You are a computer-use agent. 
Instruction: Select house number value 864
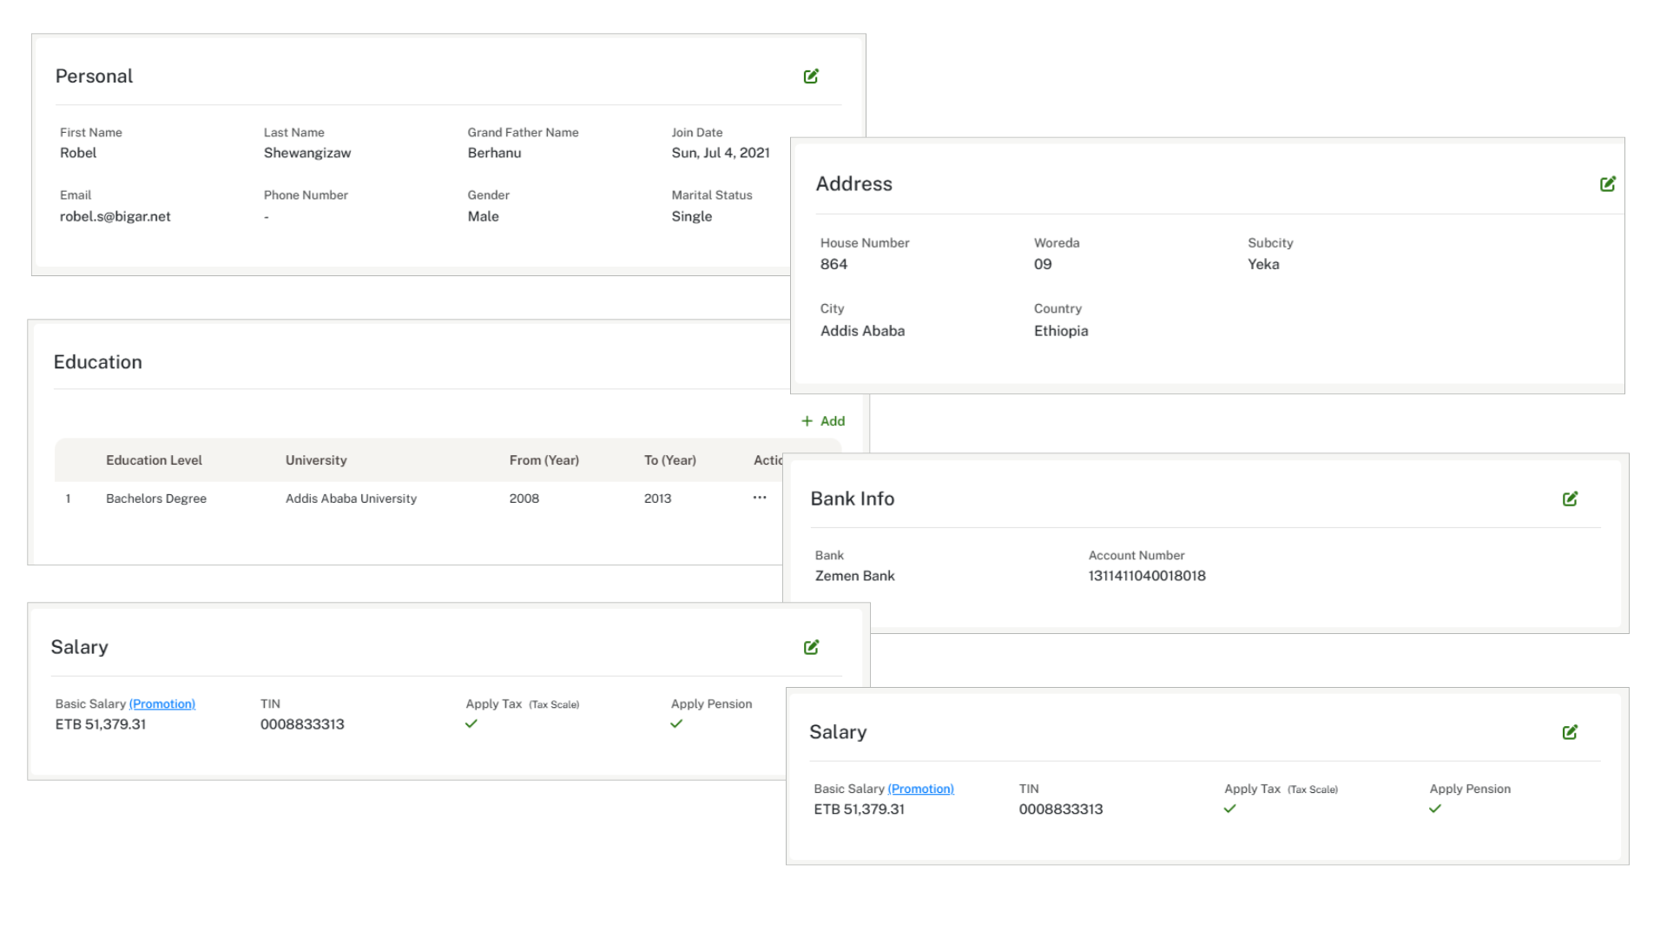833,264
